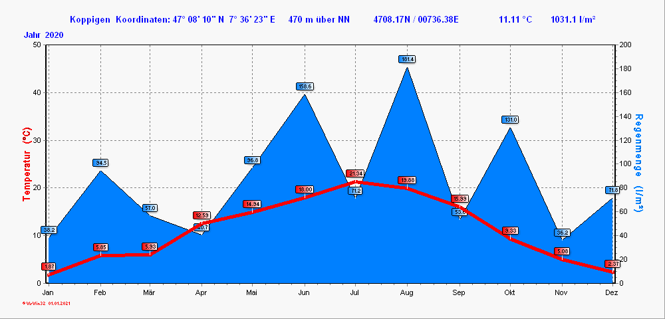Screen dimensions: 665x319
Task: Select the 158.6 rainfall label above June
Action: pos(305,86)
